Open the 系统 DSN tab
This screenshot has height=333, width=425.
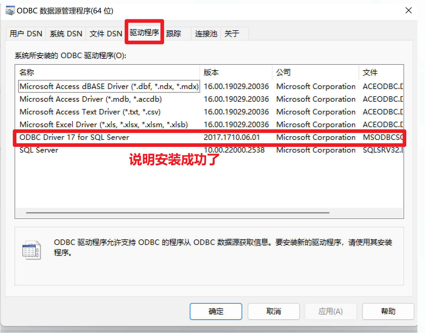[66, 34]
